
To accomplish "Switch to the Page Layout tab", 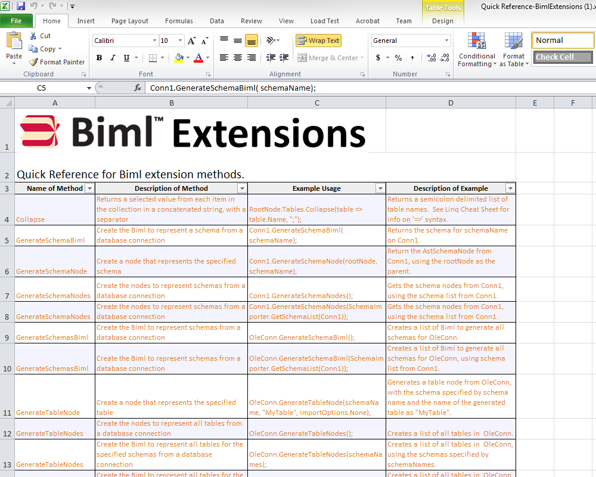I will 129,21.
